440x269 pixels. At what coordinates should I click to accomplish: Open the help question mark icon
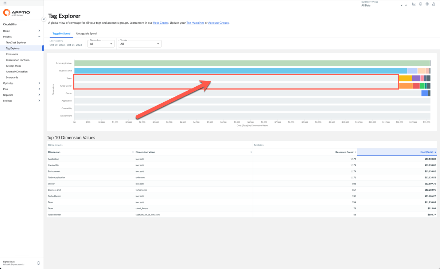(420, 4)
